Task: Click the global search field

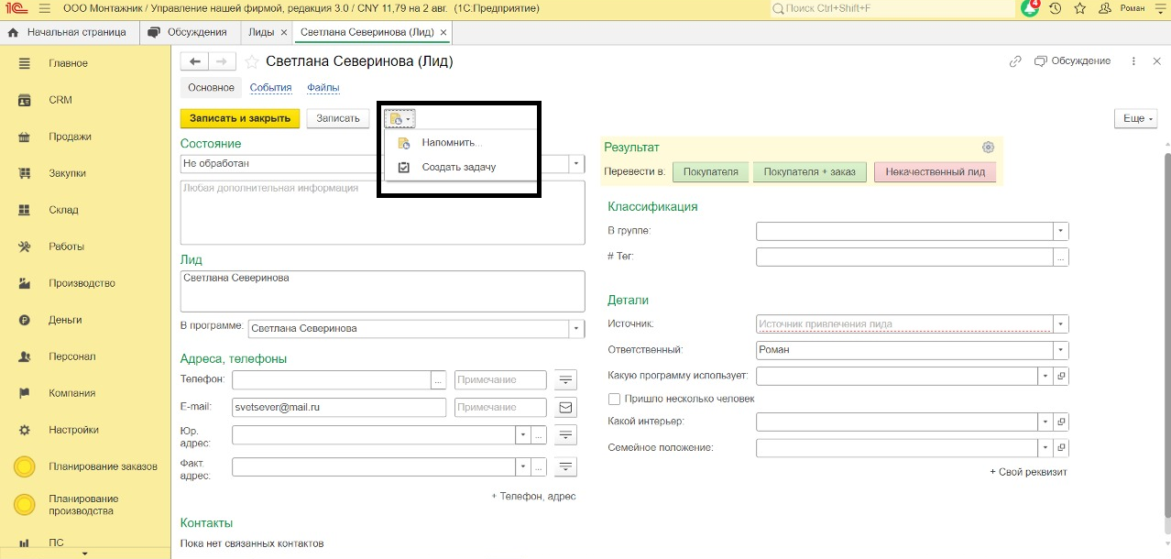Action: (892, 8)
